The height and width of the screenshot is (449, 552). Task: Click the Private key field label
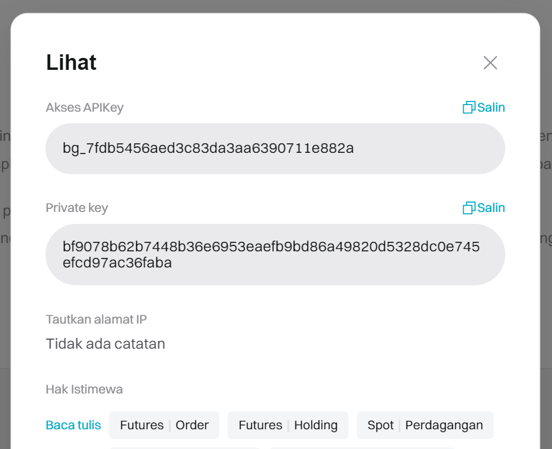77,208
